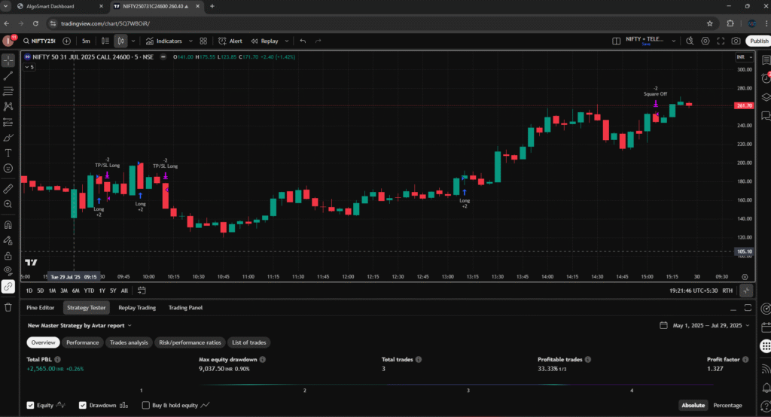Uncheck the Drawdown checkbox
The width and height of the screenshot is (771, 417).
pos(83,405)
